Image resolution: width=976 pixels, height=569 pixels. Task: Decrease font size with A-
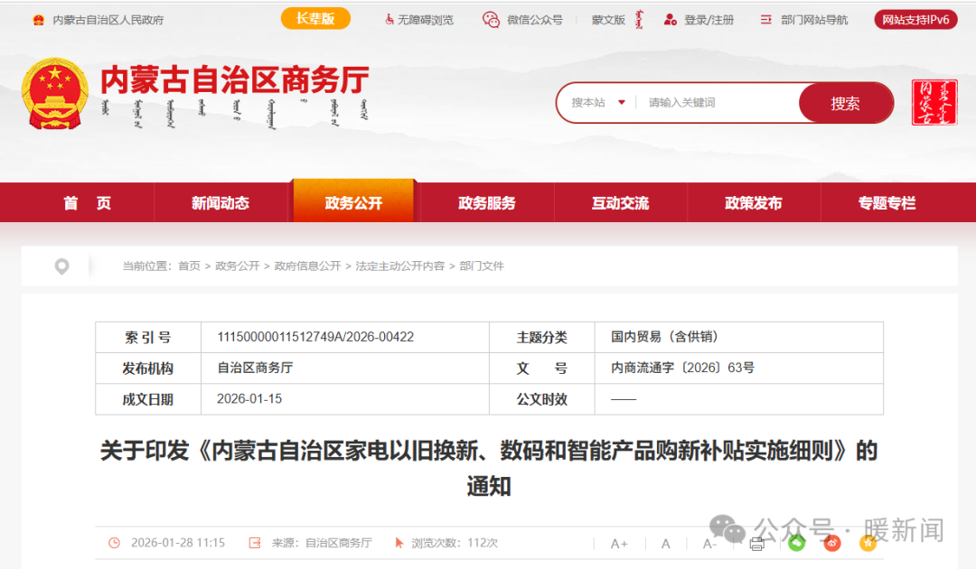coord(709,543)
